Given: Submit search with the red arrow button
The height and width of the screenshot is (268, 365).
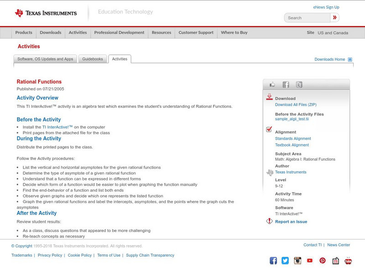Looking at the screenshot, I should tap(334, 17).
